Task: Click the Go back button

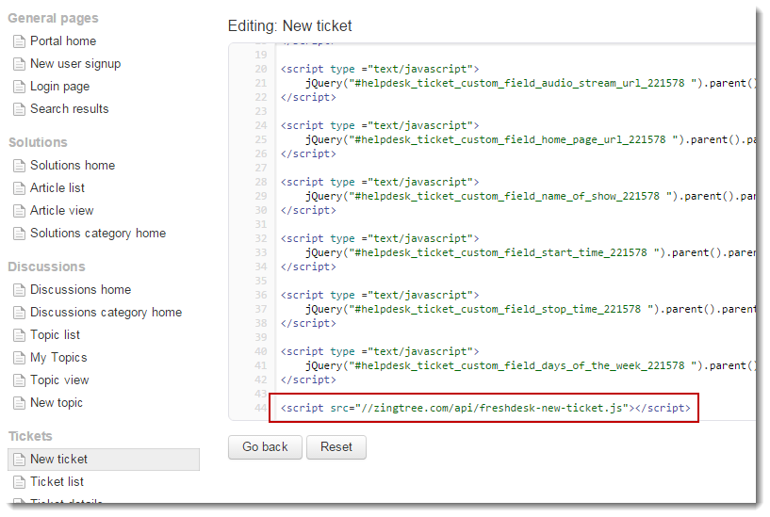Action: 265,447
